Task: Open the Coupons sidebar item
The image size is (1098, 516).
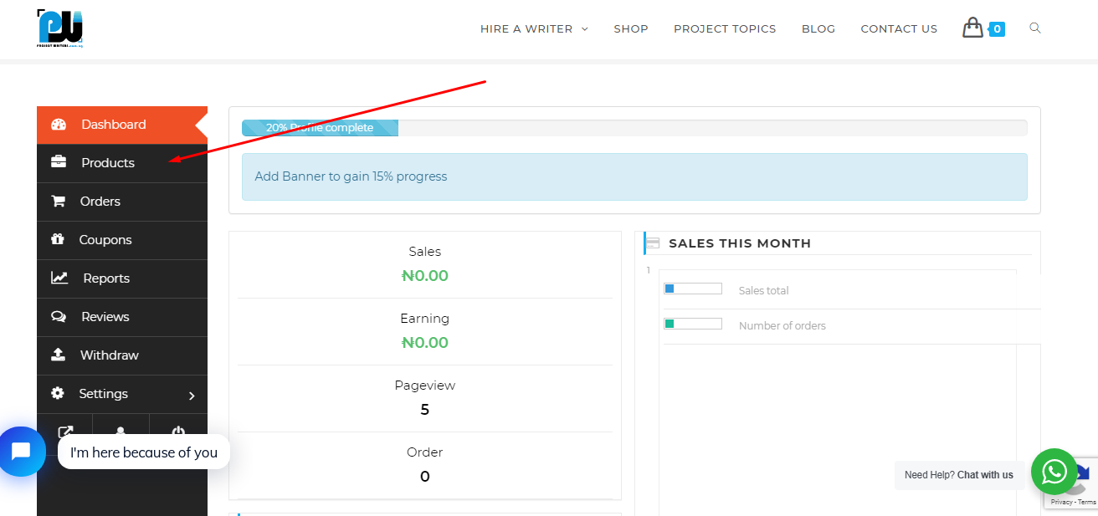Action: pyautogui.click(x=122, y=240)
